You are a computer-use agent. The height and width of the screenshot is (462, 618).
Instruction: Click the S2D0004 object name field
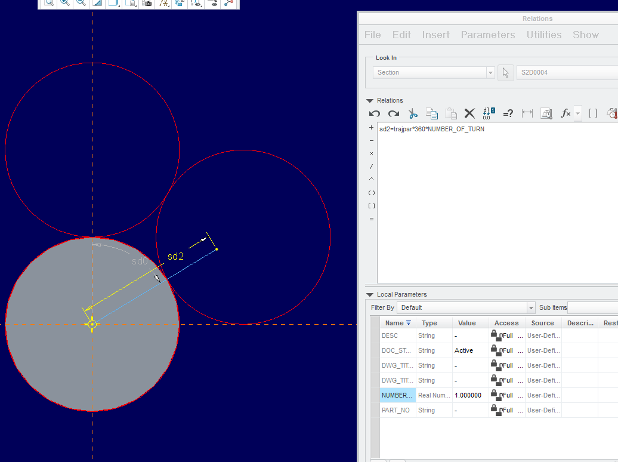coord(567,73)
